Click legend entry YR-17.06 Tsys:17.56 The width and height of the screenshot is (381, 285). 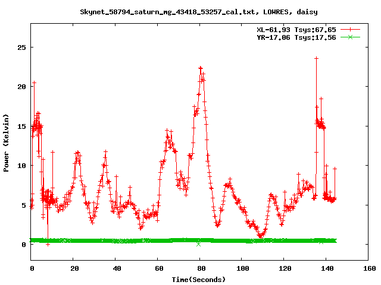point(296,37)
